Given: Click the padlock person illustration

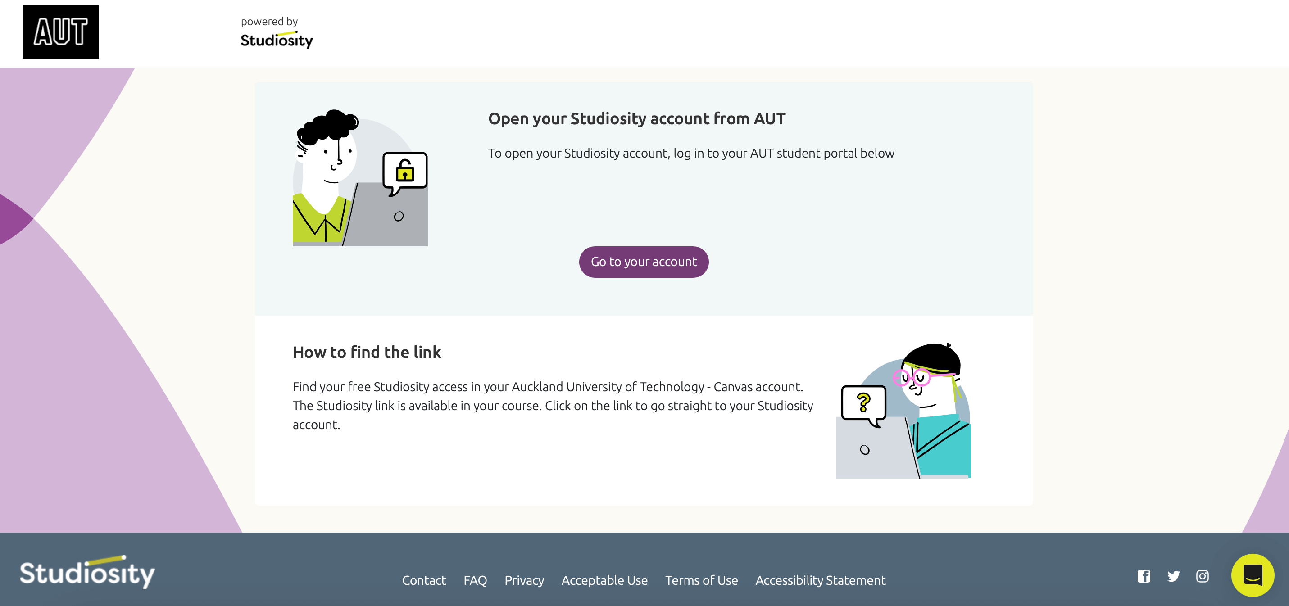Looking at the screenshot, I should pyautogui.click(x=360, y=178).
